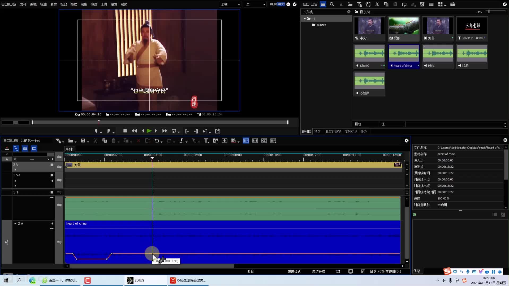The width and height of the screenshot is (509, 286).
Task: Switch to the 特效 tab
Action: click(317, 132)
